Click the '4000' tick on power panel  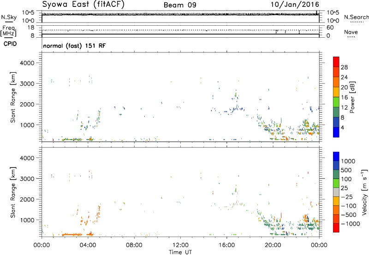[27, 63]
